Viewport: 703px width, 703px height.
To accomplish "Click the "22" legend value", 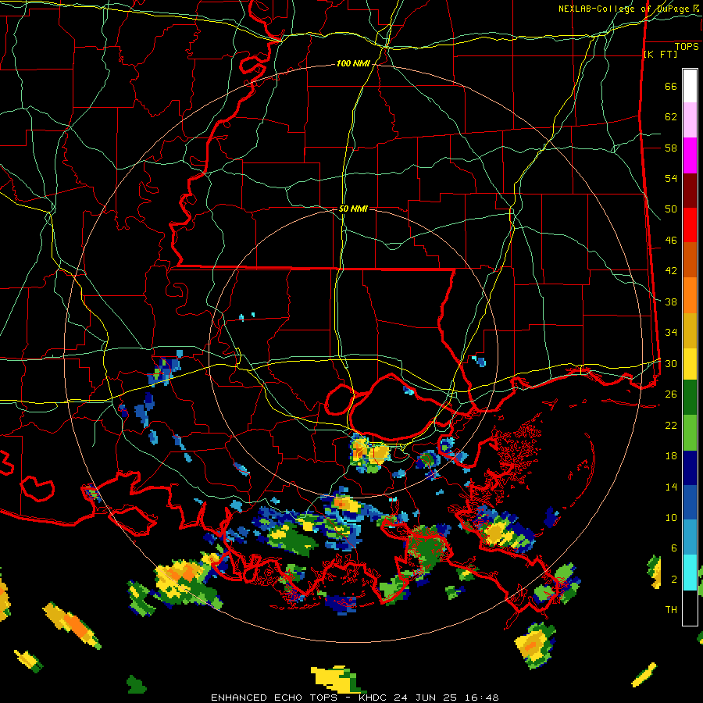I will pyautogui.click(x=671, y=425).
